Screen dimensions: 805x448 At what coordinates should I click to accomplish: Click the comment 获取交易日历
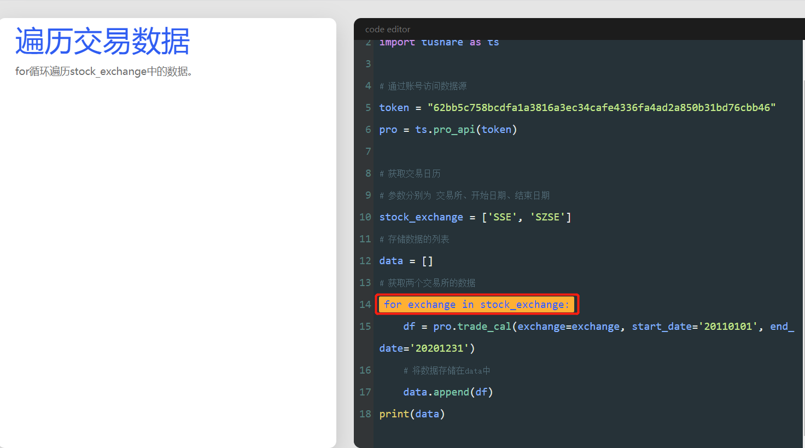410,173
